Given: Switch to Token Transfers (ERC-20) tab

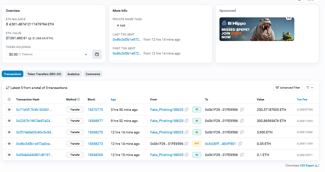Looking at the screenshot, I should 44,74.
